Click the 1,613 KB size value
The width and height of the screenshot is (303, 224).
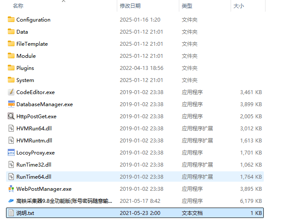point(251,141)
